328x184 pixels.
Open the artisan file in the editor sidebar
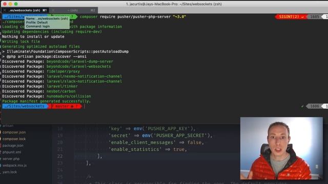pyautogui.click(x=8, y=126)
